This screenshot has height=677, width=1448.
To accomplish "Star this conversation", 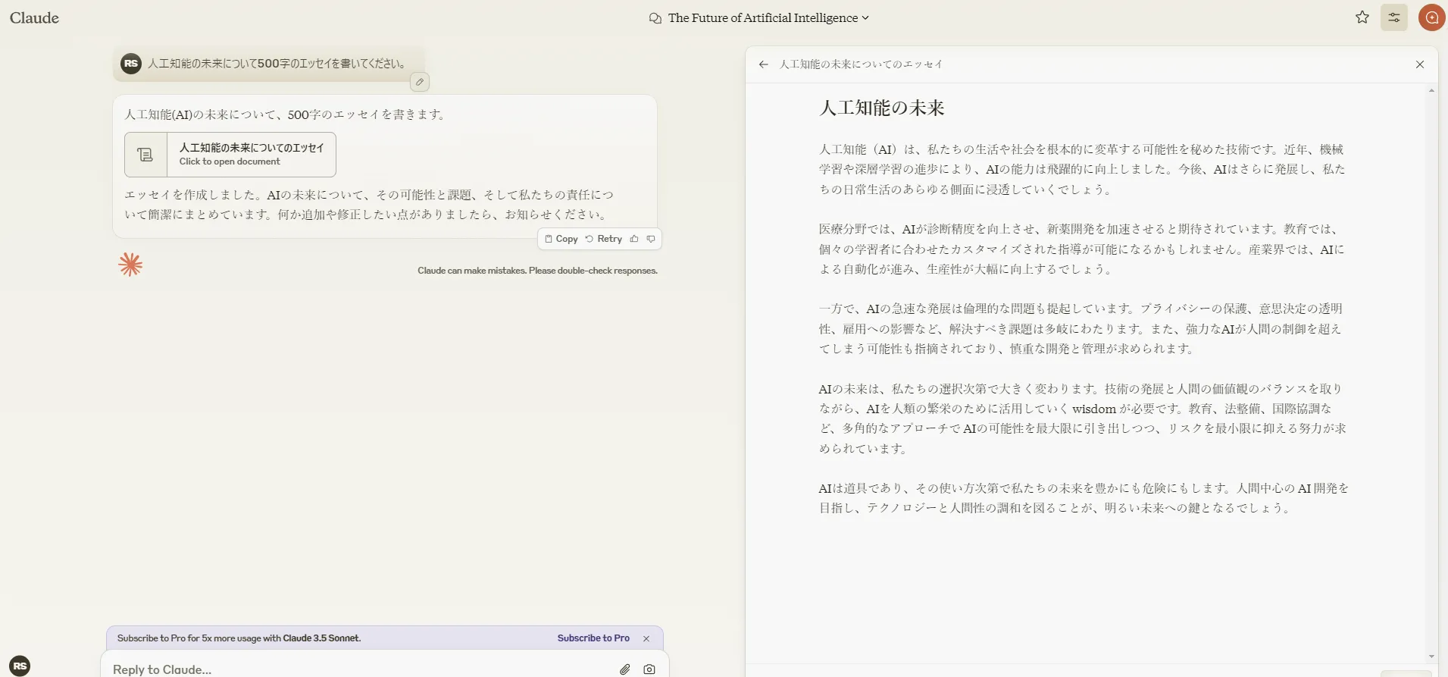I will [x=1362, y=17].
